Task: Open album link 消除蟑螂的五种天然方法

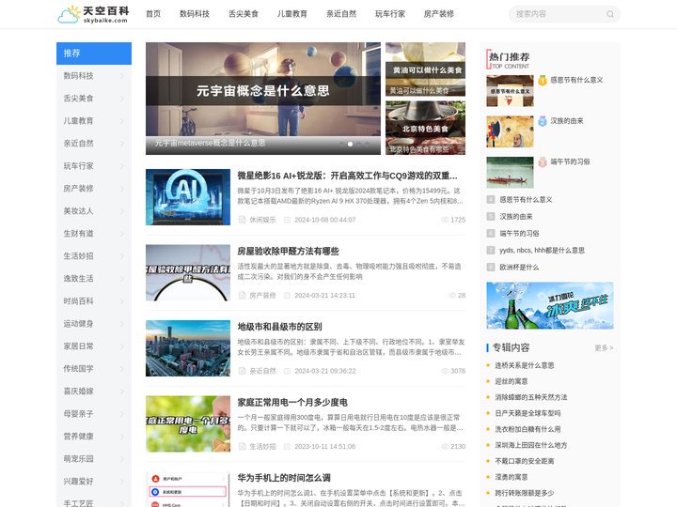Action: tap(531, 397)
